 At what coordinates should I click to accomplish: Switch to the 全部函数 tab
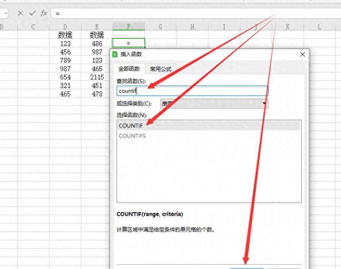129,69
